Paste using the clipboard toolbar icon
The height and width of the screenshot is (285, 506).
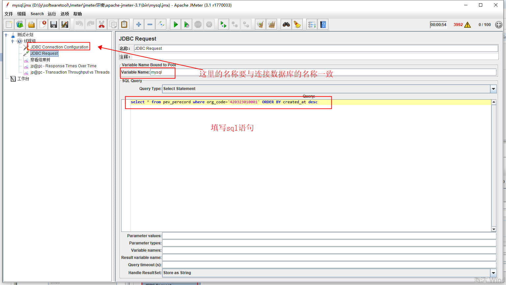(x=124, y=24)
